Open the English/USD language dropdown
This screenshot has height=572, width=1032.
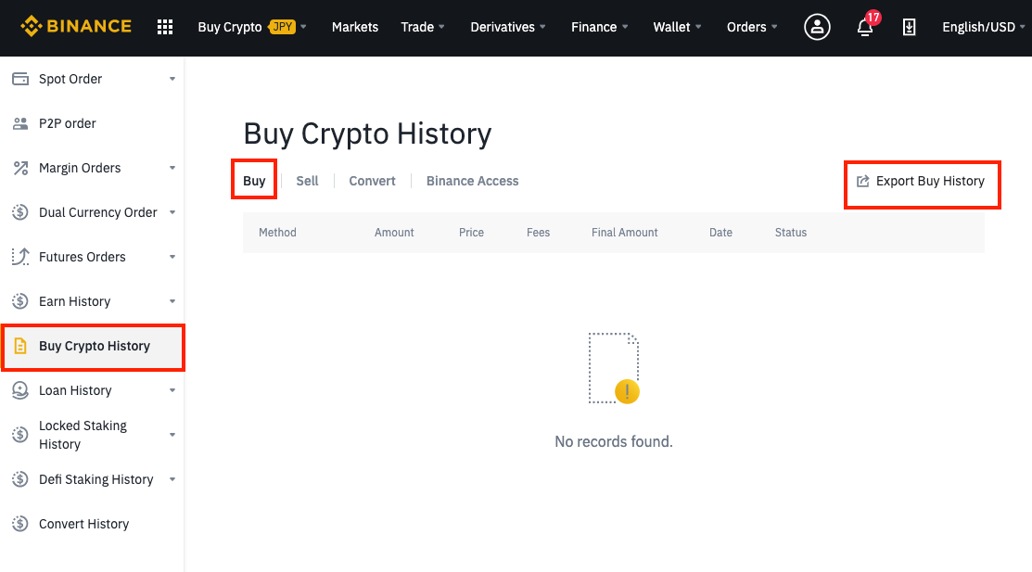[x=983, y=27]
